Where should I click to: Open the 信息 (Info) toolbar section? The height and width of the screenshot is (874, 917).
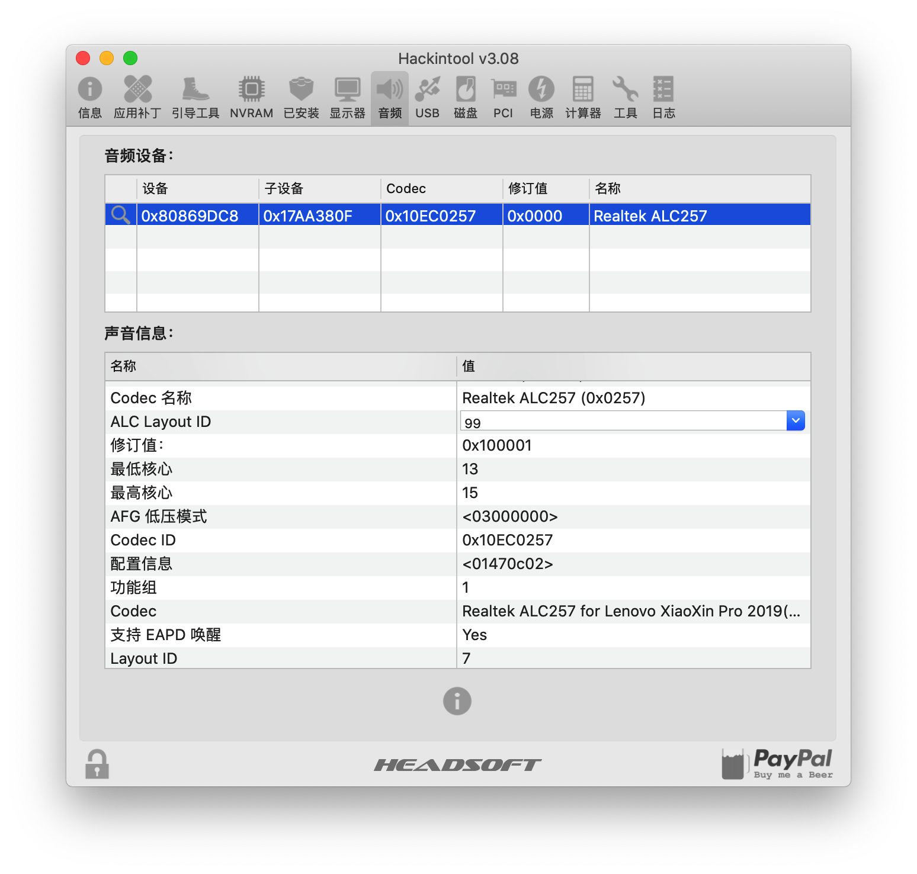(90, 98)
